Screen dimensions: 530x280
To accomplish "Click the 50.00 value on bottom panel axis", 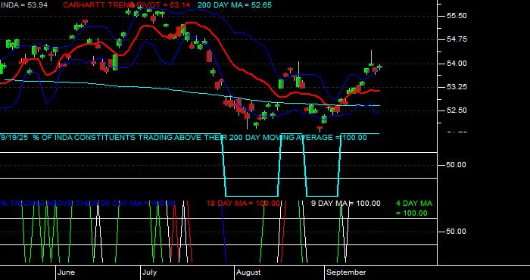I will tap(457, 232).
